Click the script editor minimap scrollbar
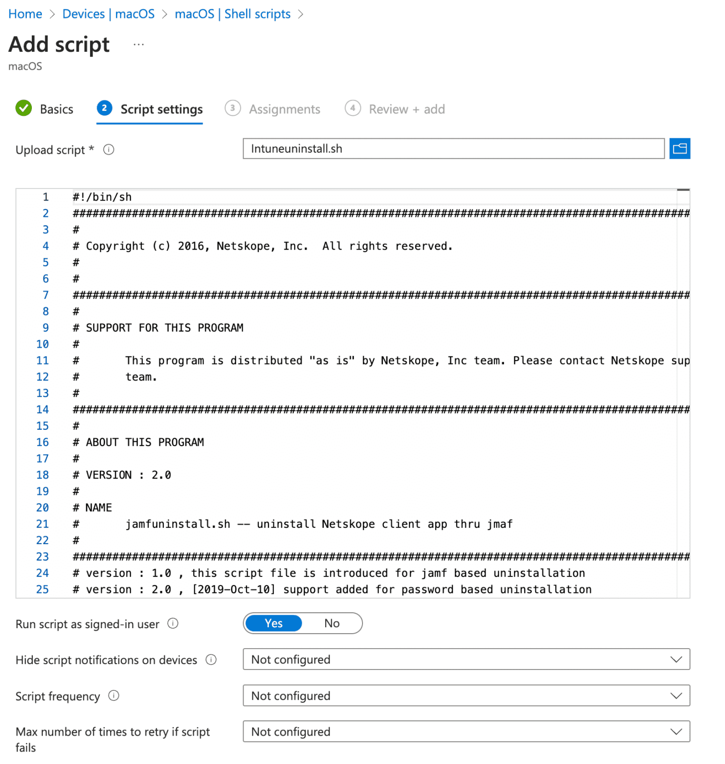Image resolution: width=725 pixels, height=764 pixels. pos(683,393)
